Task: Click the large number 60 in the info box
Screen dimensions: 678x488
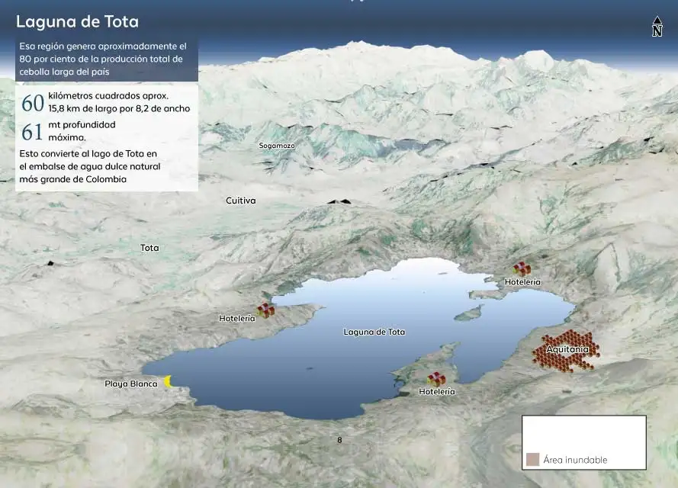Action: click(32, 103)
